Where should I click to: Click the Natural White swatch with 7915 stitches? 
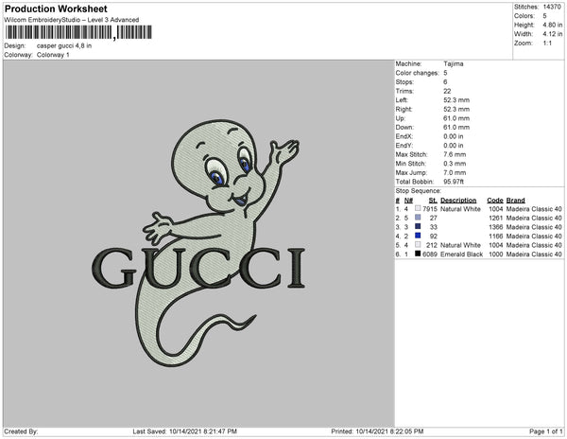(x=418, y=208)
